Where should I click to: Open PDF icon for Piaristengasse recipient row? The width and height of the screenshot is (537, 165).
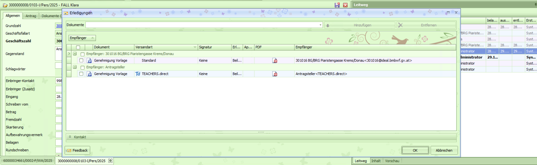(275, 61)
